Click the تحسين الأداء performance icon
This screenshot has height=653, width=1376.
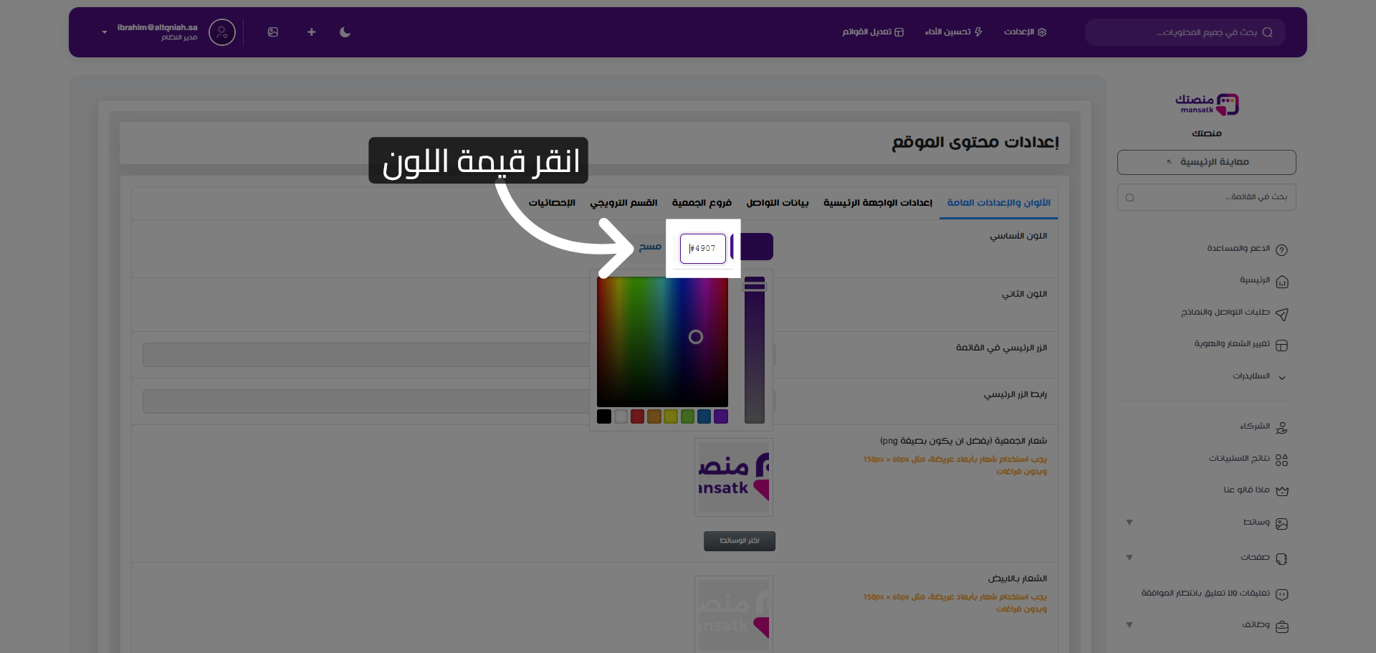[978, 32]
